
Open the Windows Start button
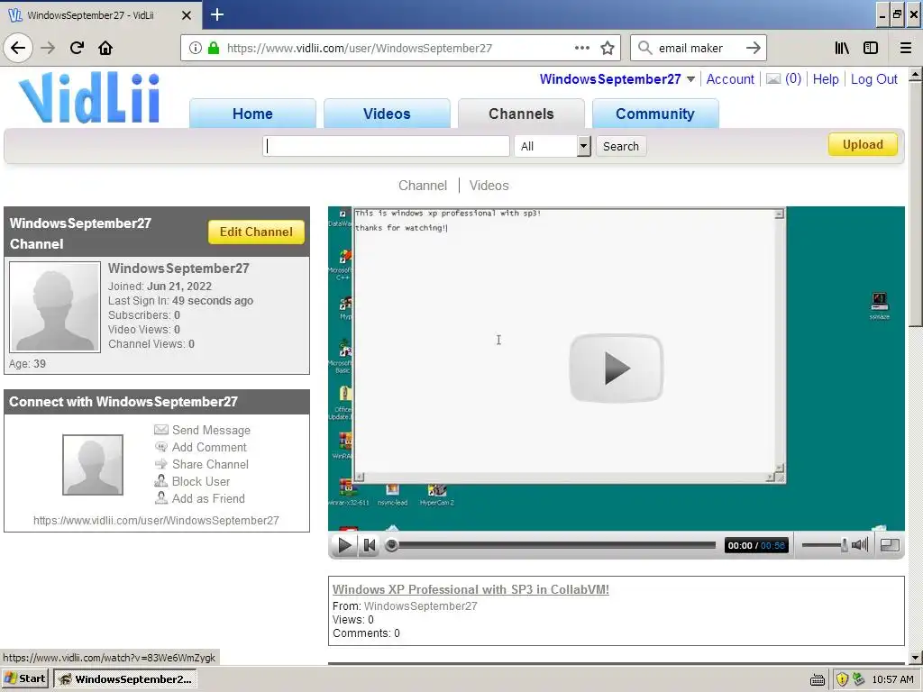pyautogui.click(x=24, y=678)
